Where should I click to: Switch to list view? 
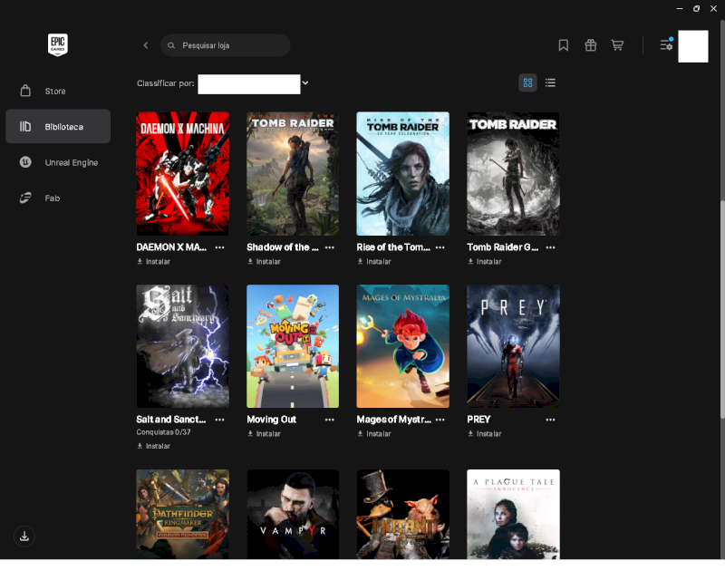550,82
